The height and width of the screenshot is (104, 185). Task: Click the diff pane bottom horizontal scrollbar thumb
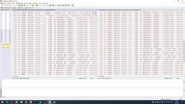coord(4,97)
